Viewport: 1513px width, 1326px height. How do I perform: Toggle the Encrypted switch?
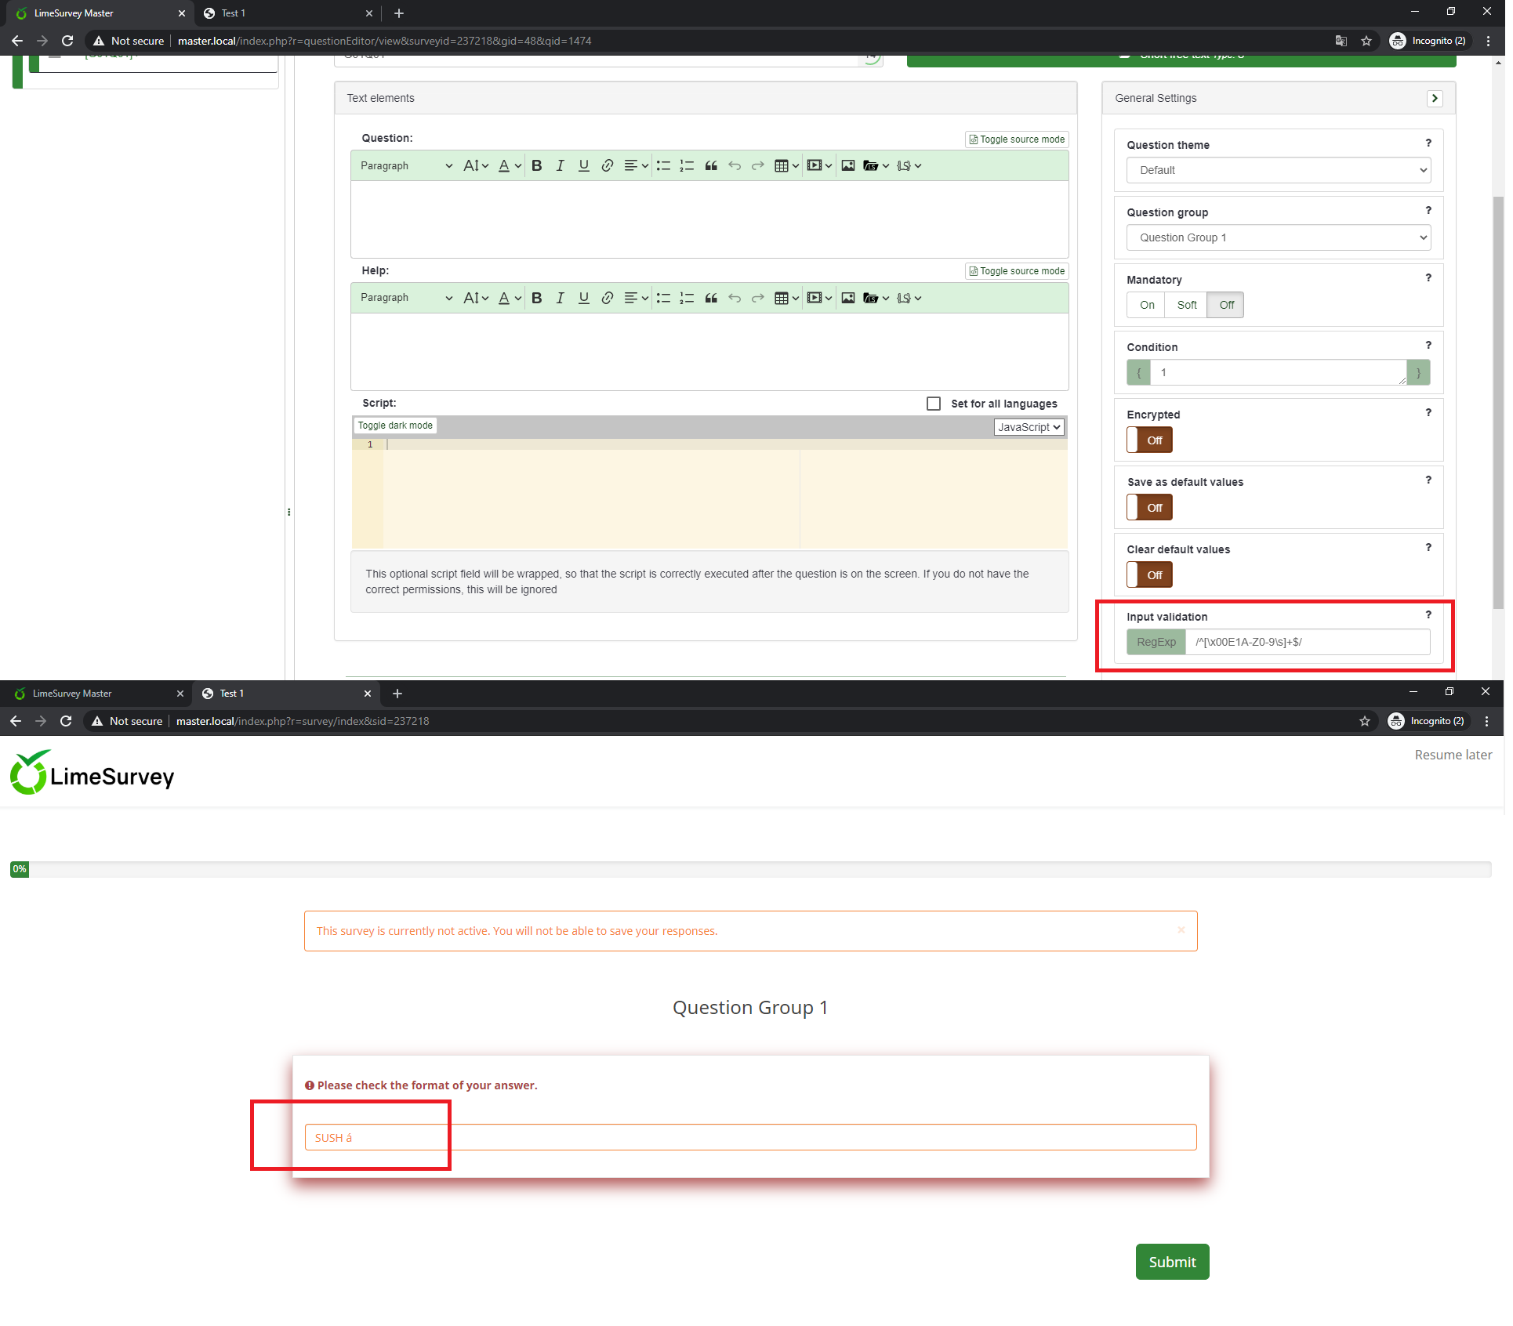[x=1149, y=440]
